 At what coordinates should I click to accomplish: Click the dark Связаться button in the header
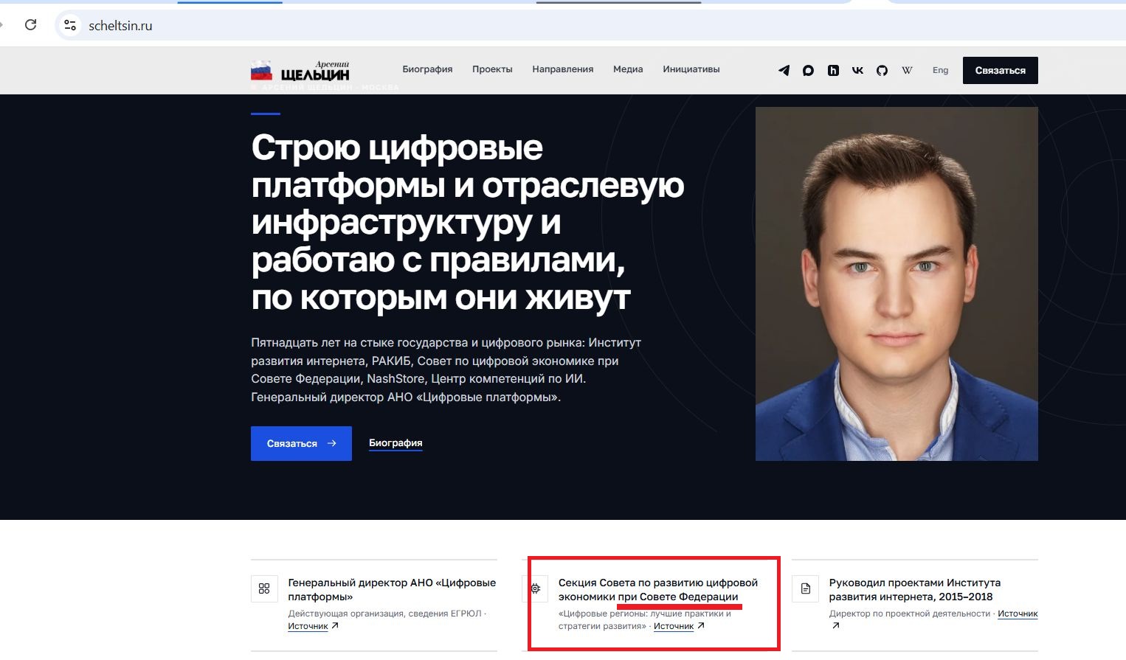(1001, 70)
